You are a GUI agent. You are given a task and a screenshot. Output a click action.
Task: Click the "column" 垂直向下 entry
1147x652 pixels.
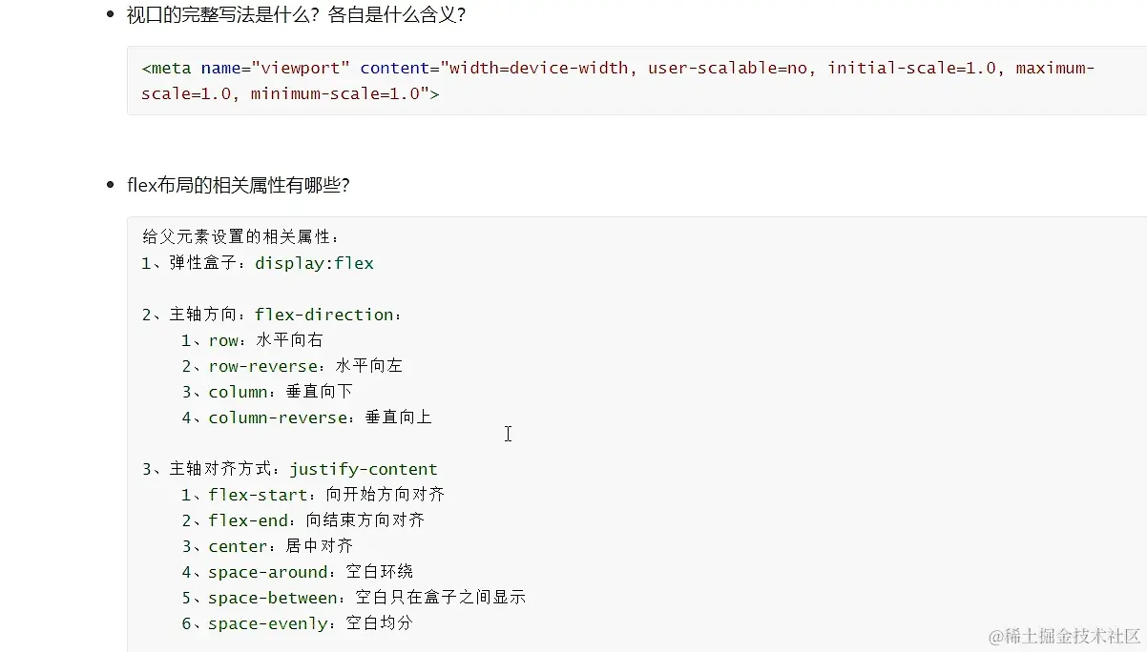[x=239, y=392]
